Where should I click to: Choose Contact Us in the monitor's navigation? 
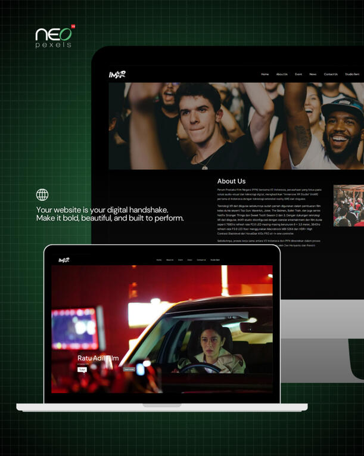pos(331,75)
